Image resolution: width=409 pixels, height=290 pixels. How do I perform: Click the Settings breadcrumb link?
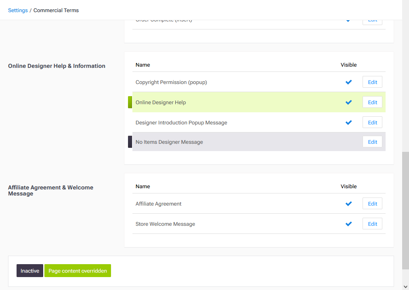(x=18, y=10)
